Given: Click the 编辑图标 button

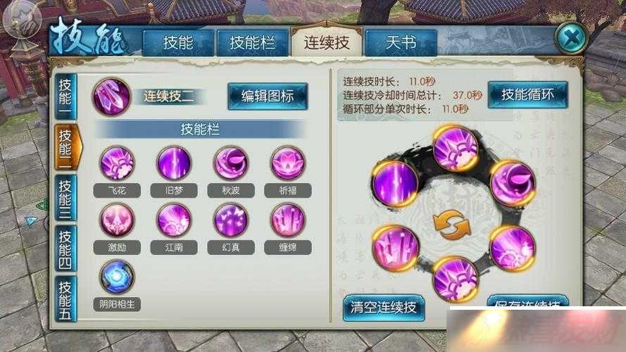Looking at the screenshot, I should tap(268, 96).
